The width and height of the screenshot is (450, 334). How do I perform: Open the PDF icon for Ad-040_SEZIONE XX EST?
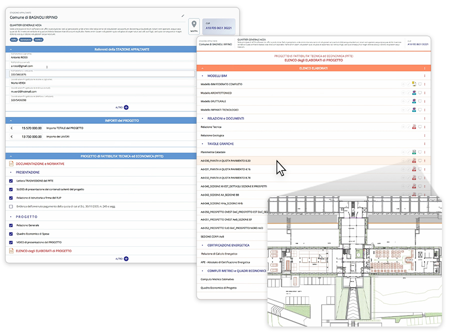tap(414, 186)
